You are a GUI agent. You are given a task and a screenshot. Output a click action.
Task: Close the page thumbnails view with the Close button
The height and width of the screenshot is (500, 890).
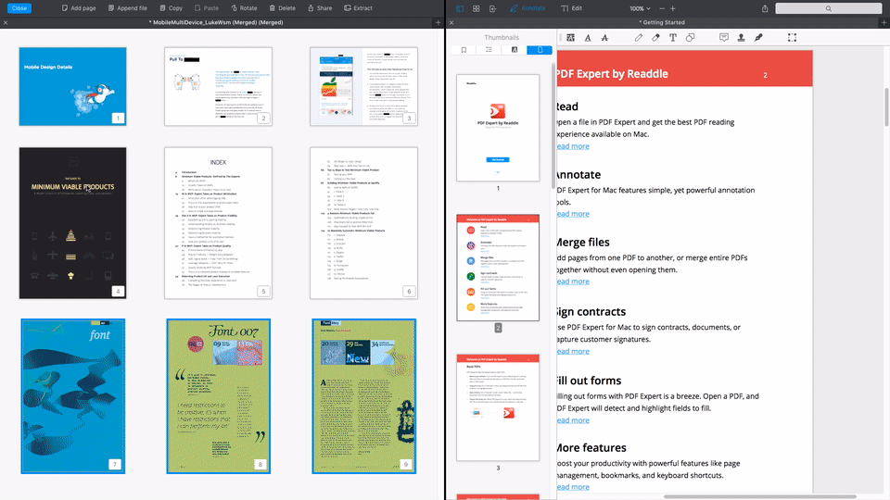19,8
